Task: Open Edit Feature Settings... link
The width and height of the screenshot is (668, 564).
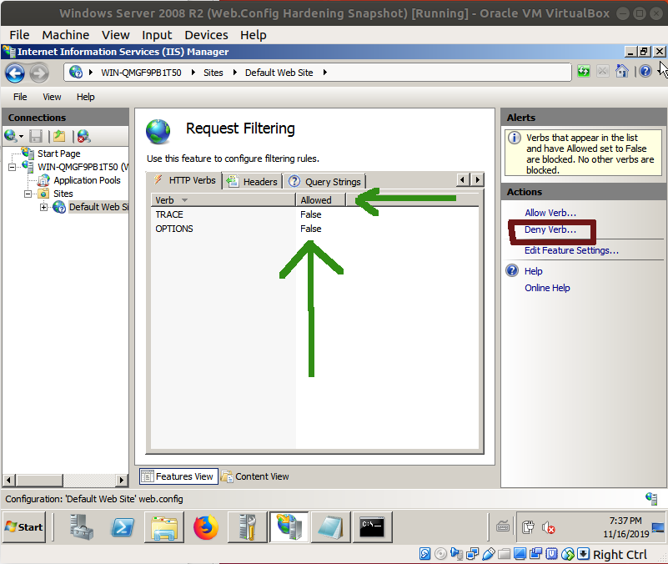Action: 571,250
